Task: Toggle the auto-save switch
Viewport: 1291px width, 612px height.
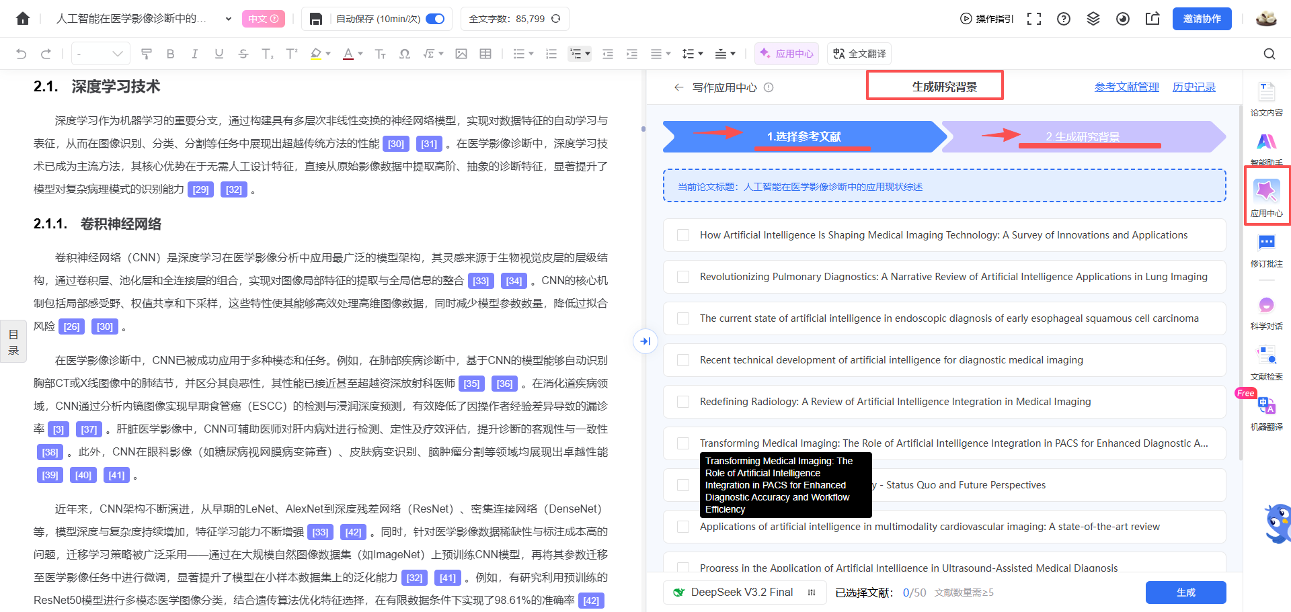Action: pos(435,19)
